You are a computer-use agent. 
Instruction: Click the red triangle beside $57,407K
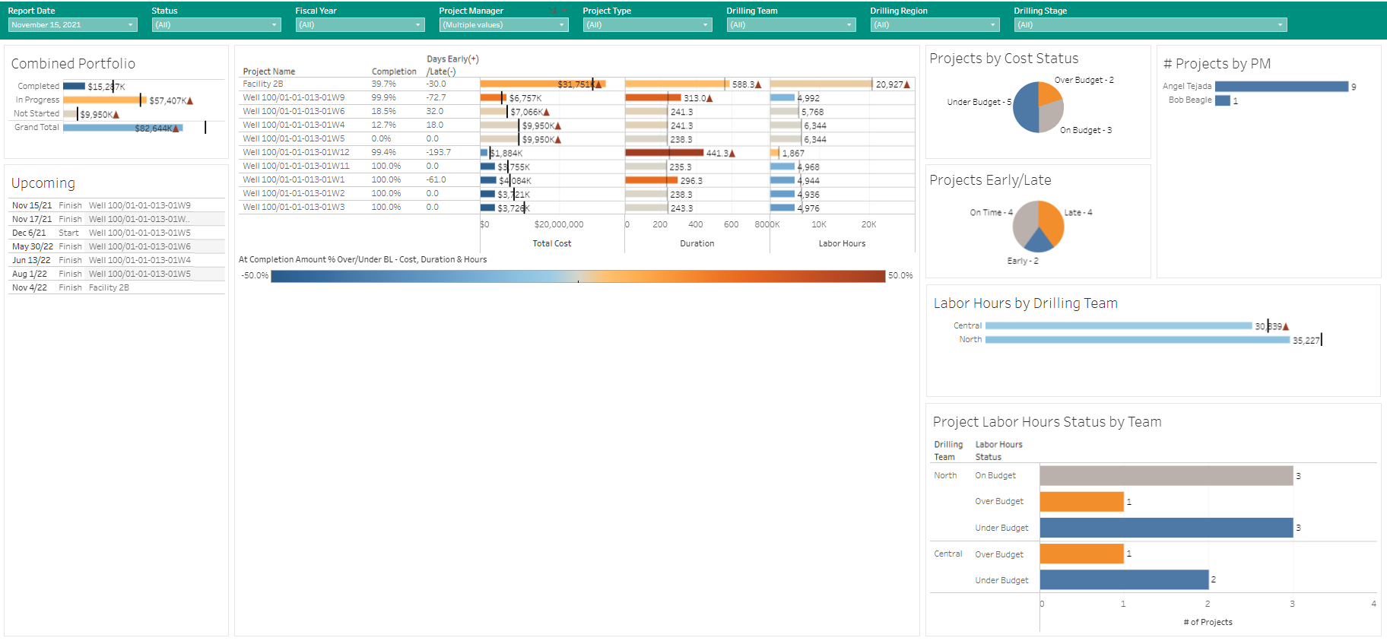click(190, 100)
